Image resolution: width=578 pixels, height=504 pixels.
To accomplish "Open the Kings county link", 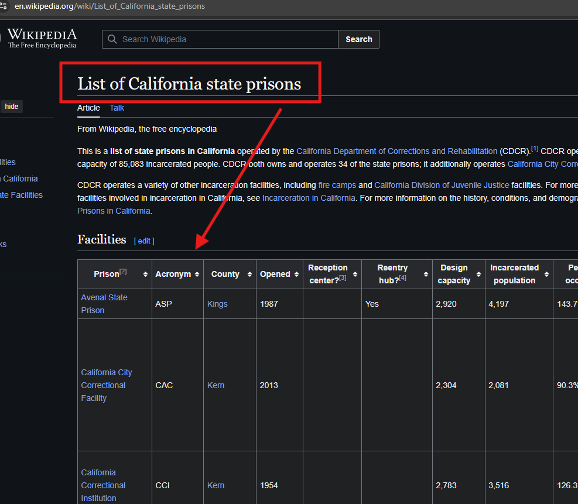I will tap(217, 304).
